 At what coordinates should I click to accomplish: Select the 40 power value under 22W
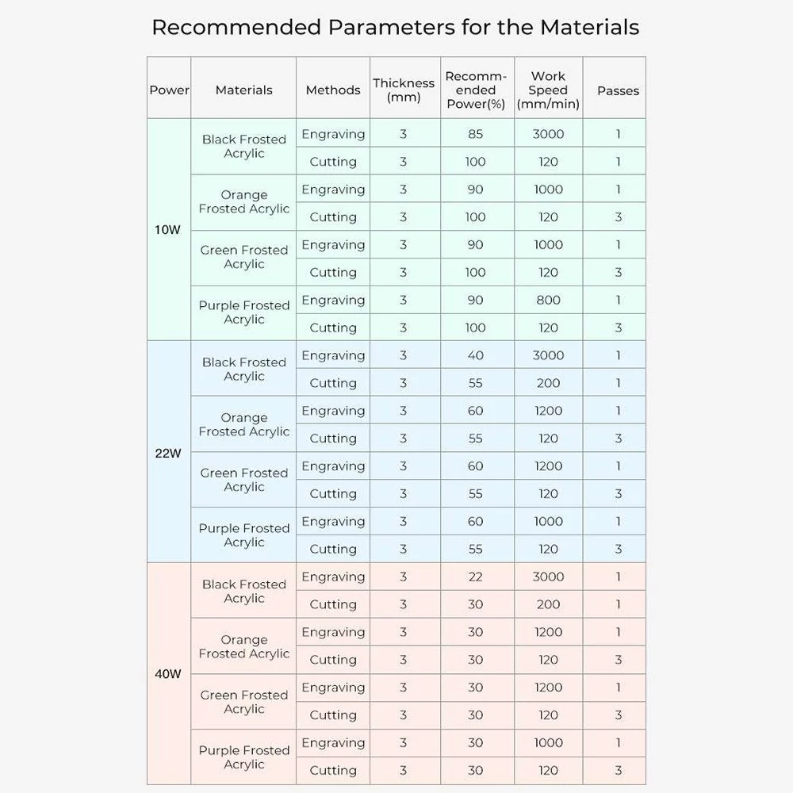coord(476,355)
